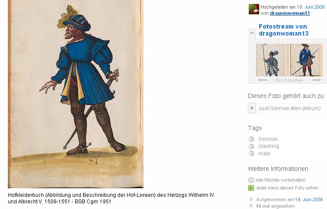The image size is (327, 209).
Task: Open the archer photo thumbnail
Action: 307,60
